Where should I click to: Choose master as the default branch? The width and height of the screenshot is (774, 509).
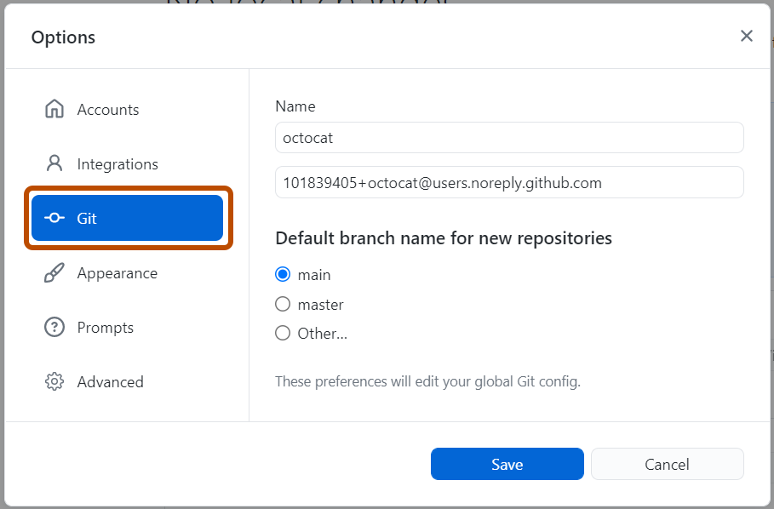click(282, 304)
